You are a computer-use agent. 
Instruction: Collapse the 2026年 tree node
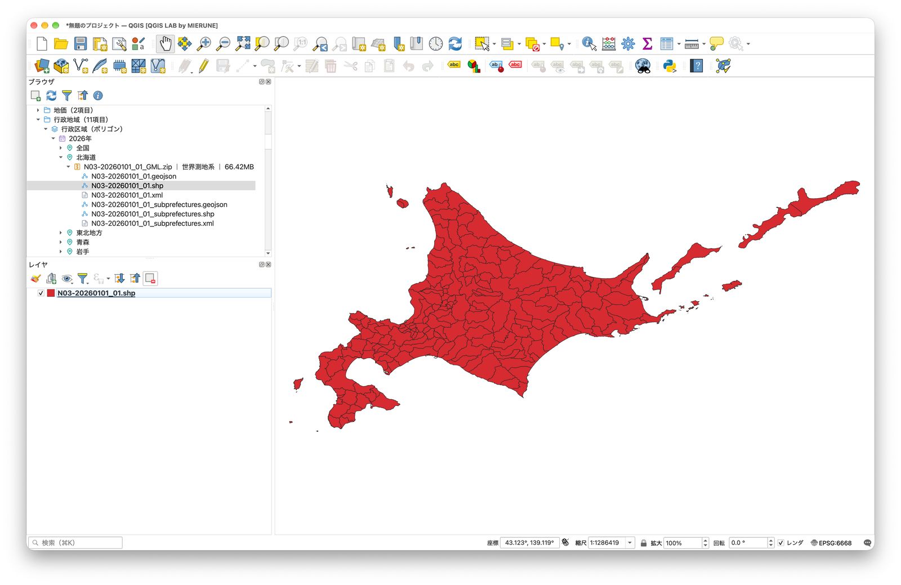53,139
